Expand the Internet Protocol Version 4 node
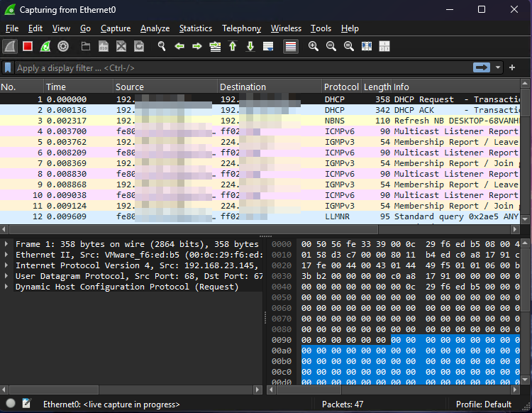Screen dimensions: 532x413 pyautogui.click(x=6, y=265)
